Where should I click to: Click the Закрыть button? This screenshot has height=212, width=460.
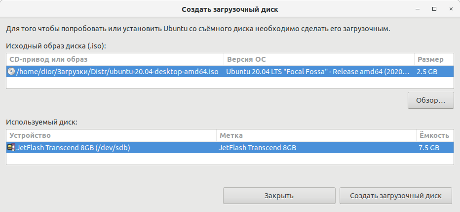pyautogui.click(x=279, y=196)
